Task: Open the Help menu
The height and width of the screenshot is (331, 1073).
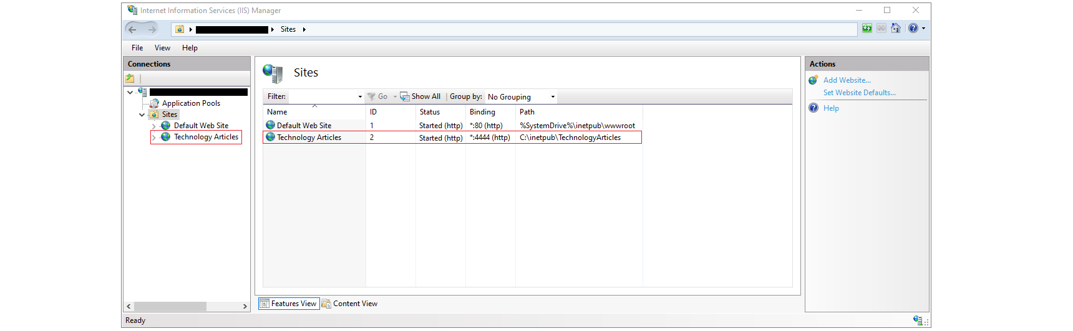Action: (x=190, y=48)
